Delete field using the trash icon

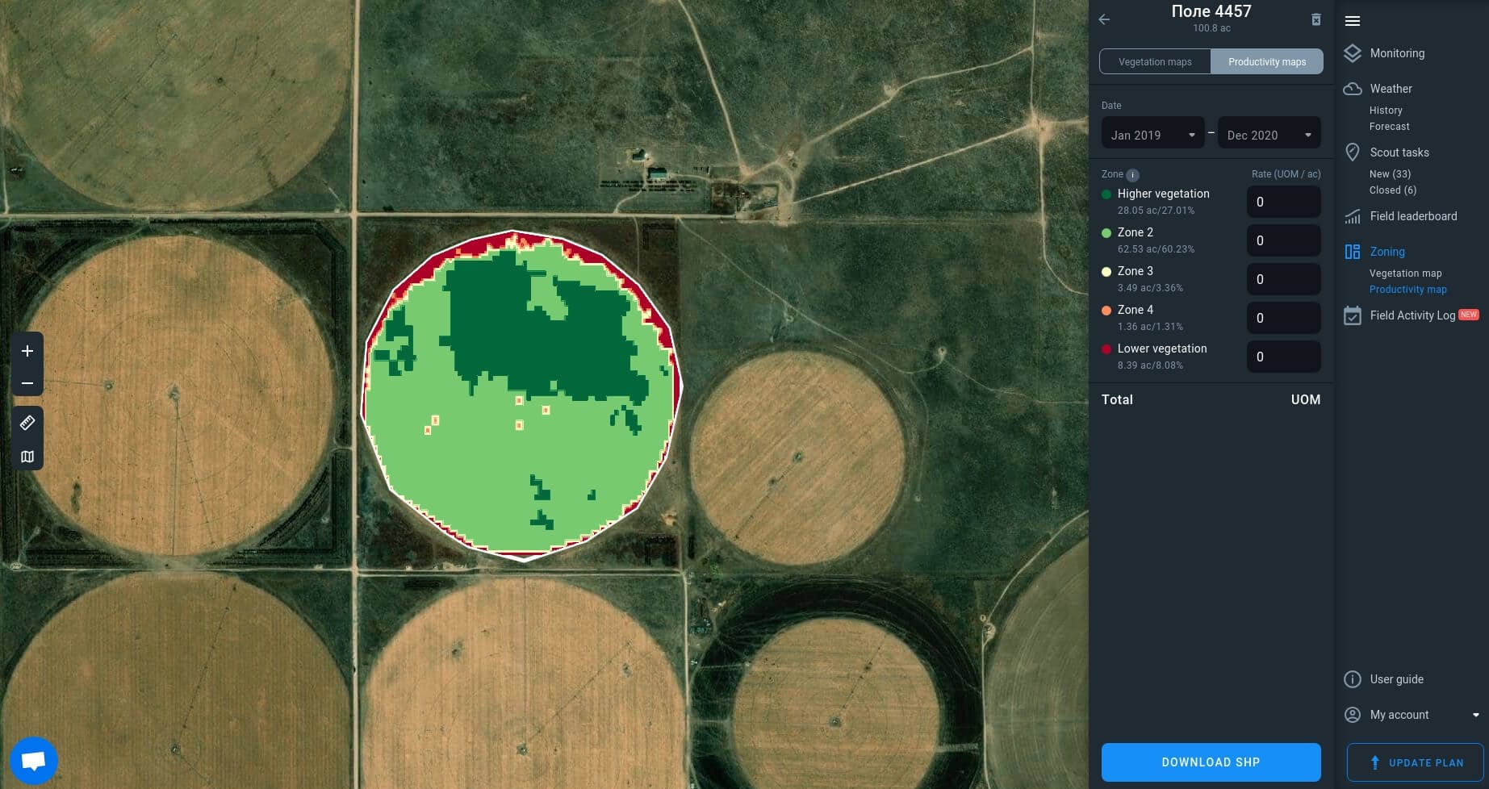(x=1315, y=19)
